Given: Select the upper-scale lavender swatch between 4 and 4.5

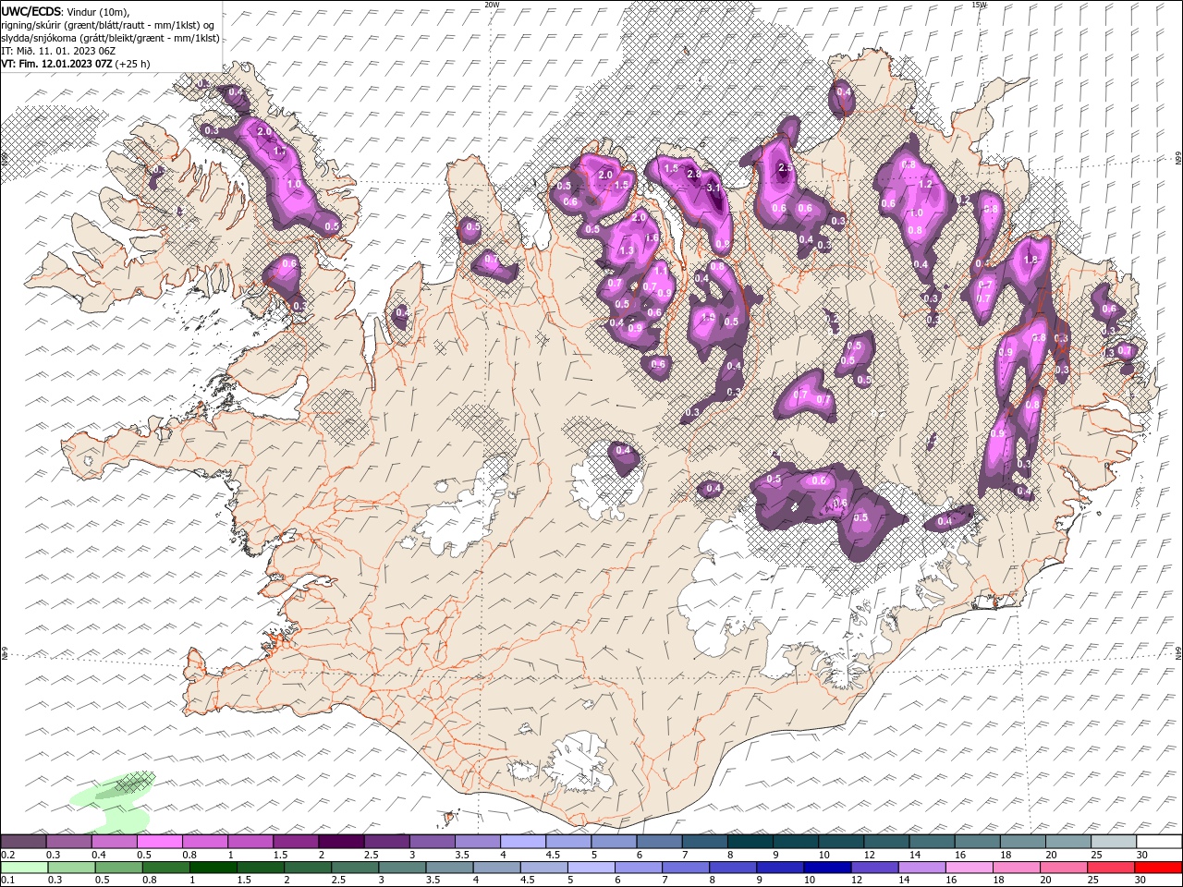Looking at the screenshot, I should (522, 841).
